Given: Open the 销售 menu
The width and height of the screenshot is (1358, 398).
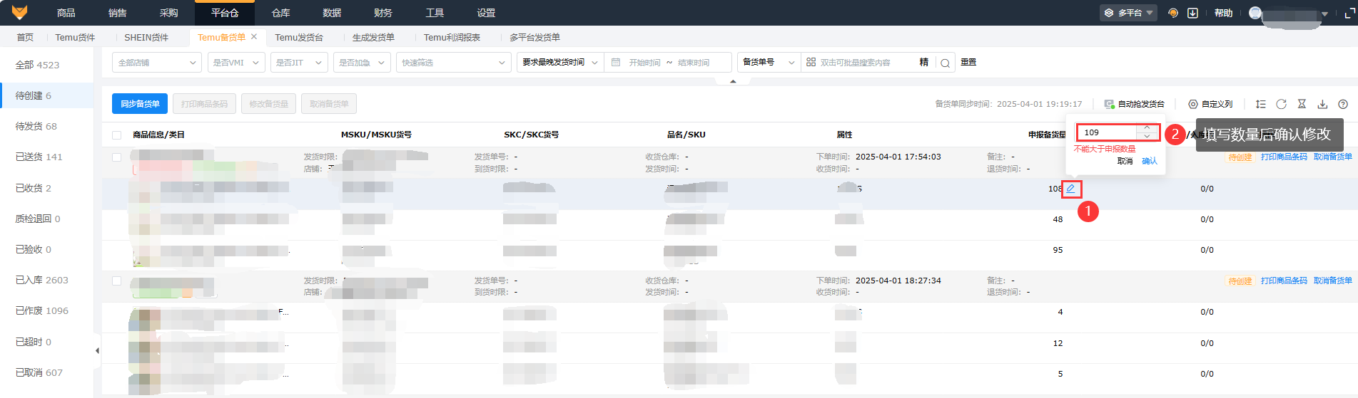Looking at the screenshot, I should click(118, 13).
